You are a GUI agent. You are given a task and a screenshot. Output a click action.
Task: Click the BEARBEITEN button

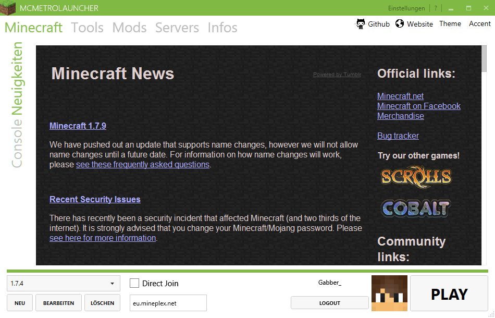[59, 303]
